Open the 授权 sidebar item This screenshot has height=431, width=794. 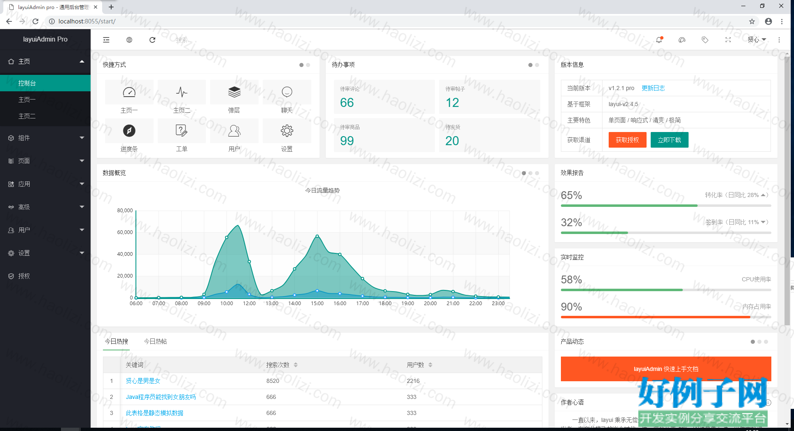pos(45,276)
